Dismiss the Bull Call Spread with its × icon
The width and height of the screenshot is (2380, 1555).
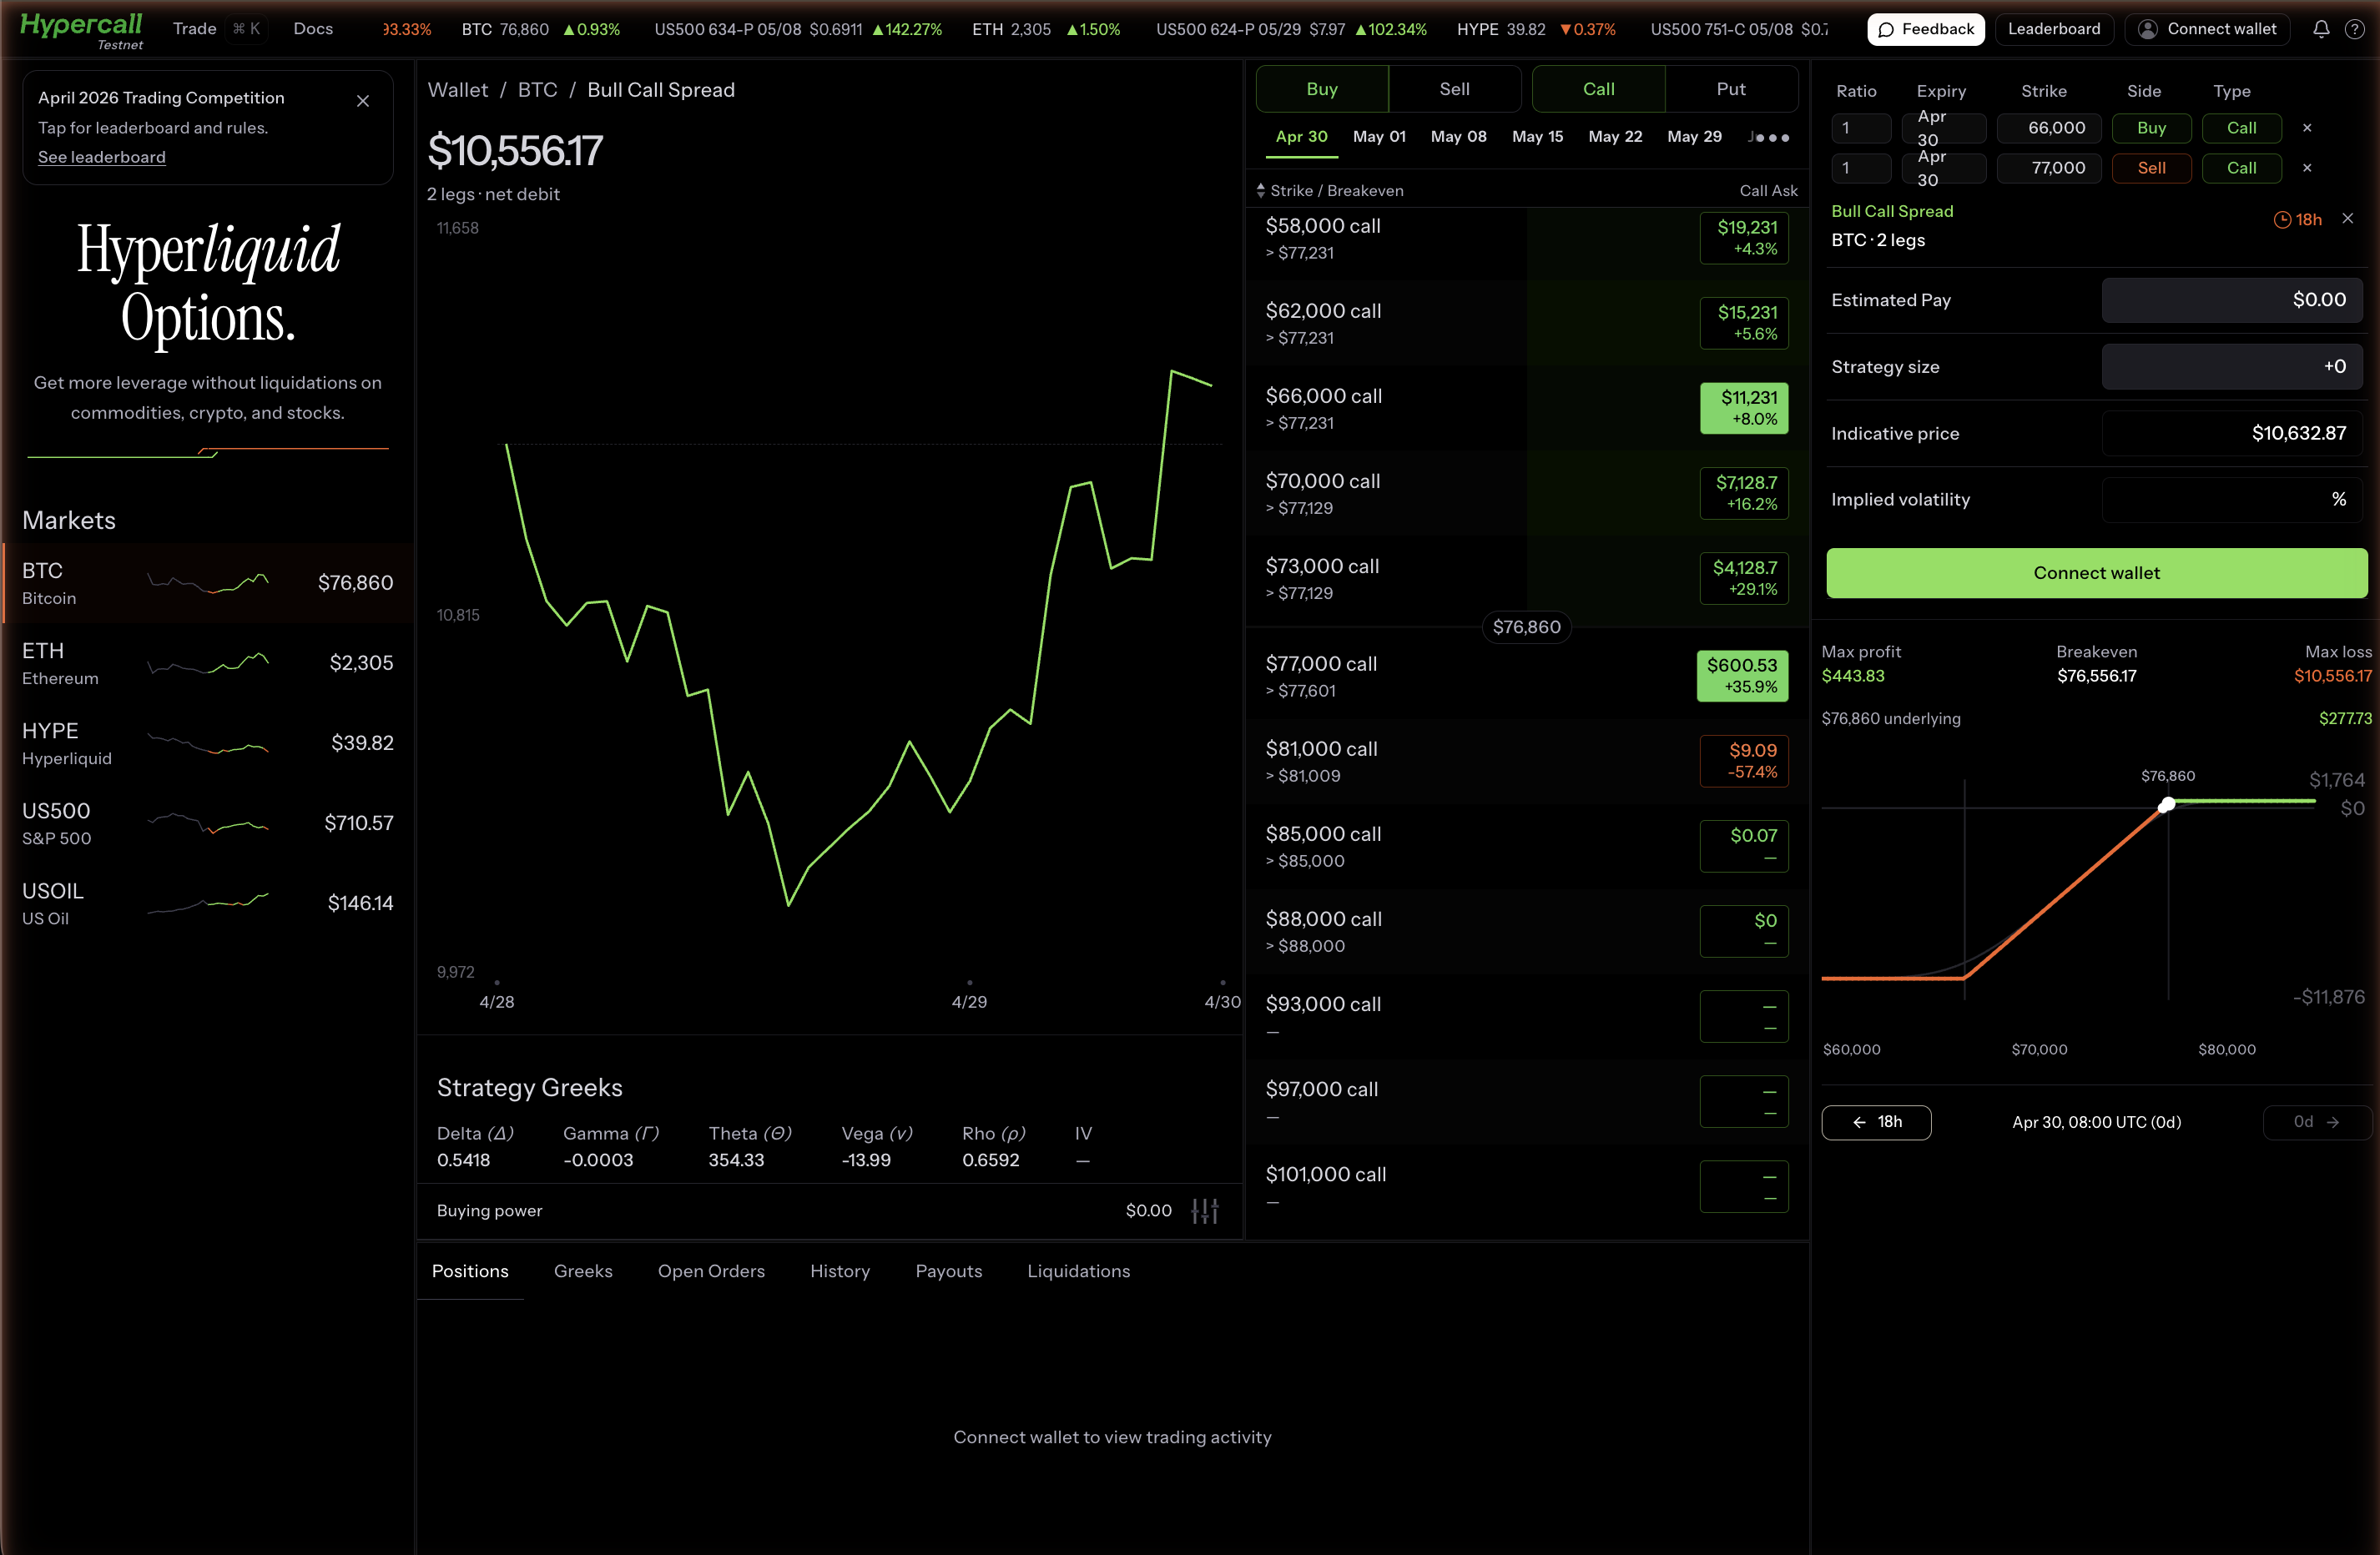click(2349, 218)
